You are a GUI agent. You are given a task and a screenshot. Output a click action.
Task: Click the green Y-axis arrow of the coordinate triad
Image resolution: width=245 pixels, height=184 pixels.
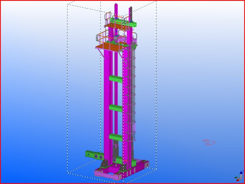coord(236,177)
